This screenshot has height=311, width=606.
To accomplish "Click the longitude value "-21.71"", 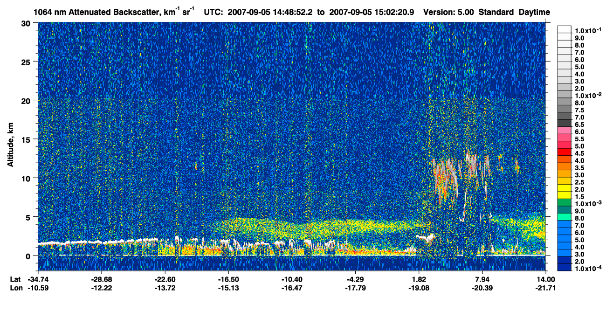I will point(545,288).
